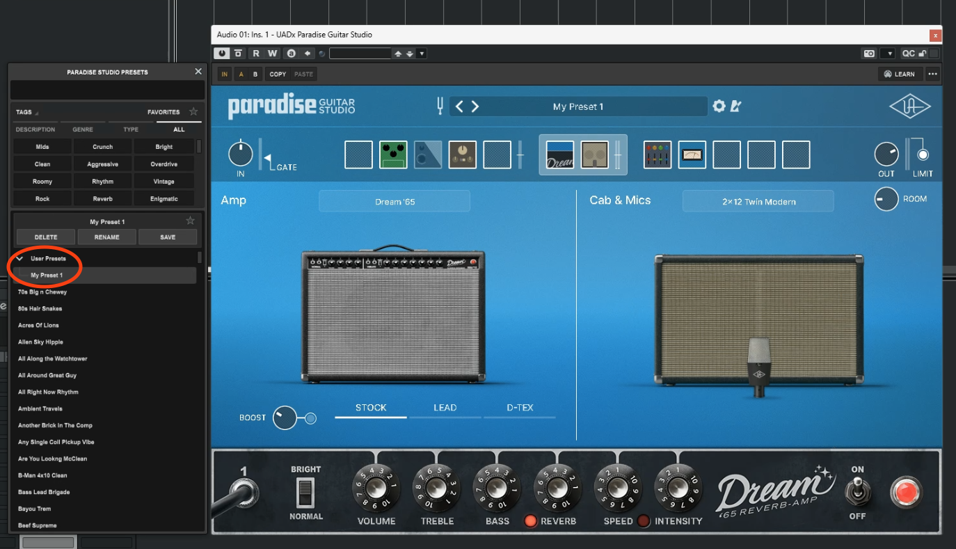
Task: Open the 2x12 Twin Modern cabinet selector
Action: (x=758, y=202)
